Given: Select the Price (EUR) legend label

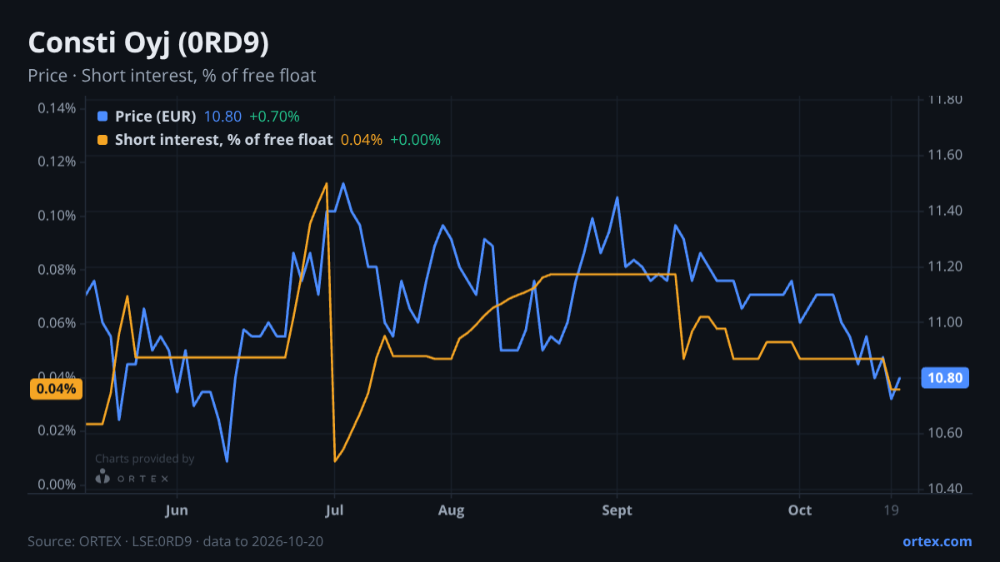Looking at the screenshot, I should [x=156, y=117].
